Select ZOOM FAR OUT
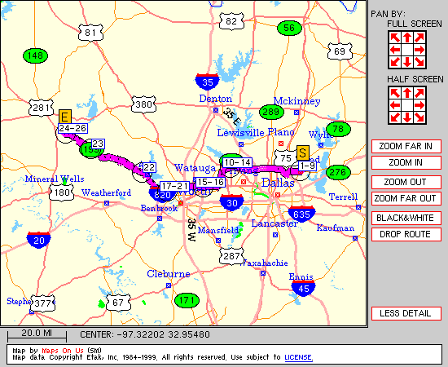Image resolution: width=448 pixels, height=367 pixels. 406,198
